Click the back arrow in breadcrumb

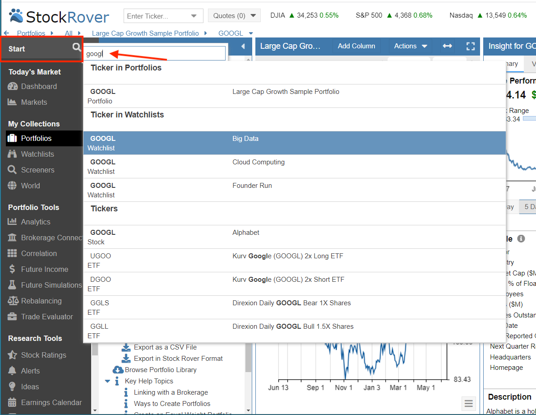6,33
